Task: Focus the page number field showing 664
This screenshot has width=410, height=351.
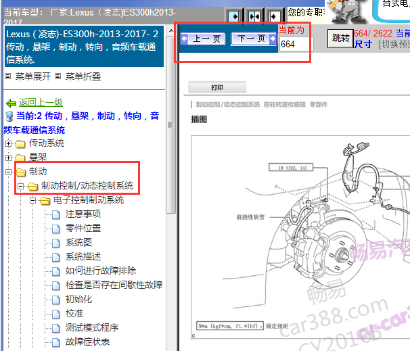Action: (296, 44)
